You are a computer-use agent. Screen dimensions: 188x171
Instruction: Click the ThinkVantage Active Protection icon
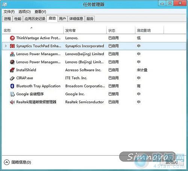point(12,38)
